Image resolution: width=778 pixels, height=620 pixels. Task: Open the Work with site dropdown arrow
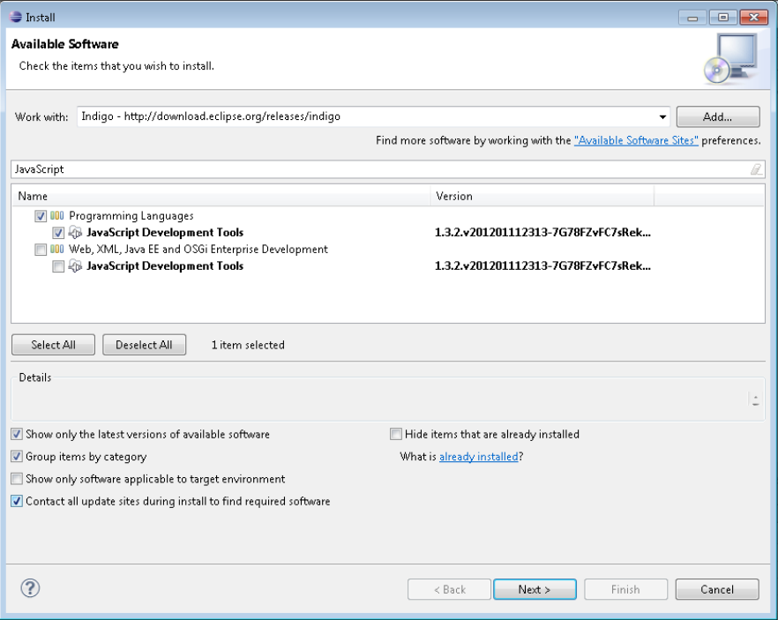tap(662, 117)
